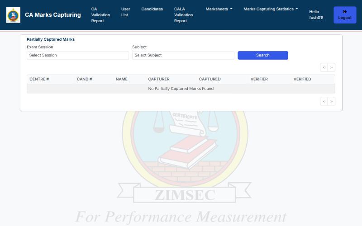Open the Exam Session select box
Viewport: 362px width, 226px height.
77,55
